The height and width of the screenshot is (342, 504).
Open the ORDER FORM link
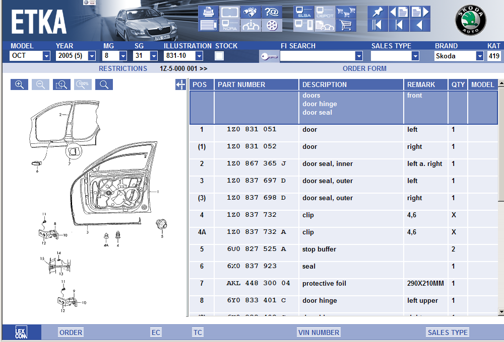(364, 68)
